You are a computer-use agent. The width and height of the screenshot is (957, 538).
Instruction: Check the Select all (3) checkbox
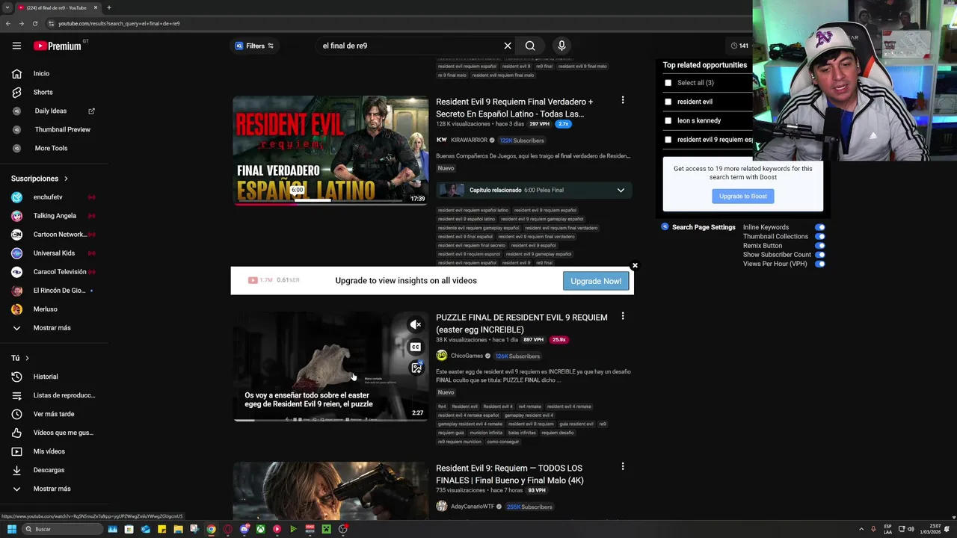pos(668,83)
